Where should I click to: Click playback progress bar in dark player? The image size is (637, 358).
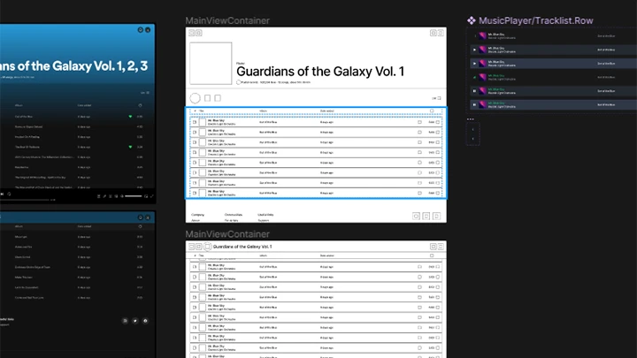tap(25, 200)
